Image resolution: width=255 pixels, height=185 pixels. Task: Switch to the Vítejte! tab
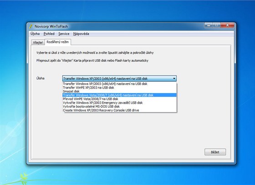pos(38,43)
